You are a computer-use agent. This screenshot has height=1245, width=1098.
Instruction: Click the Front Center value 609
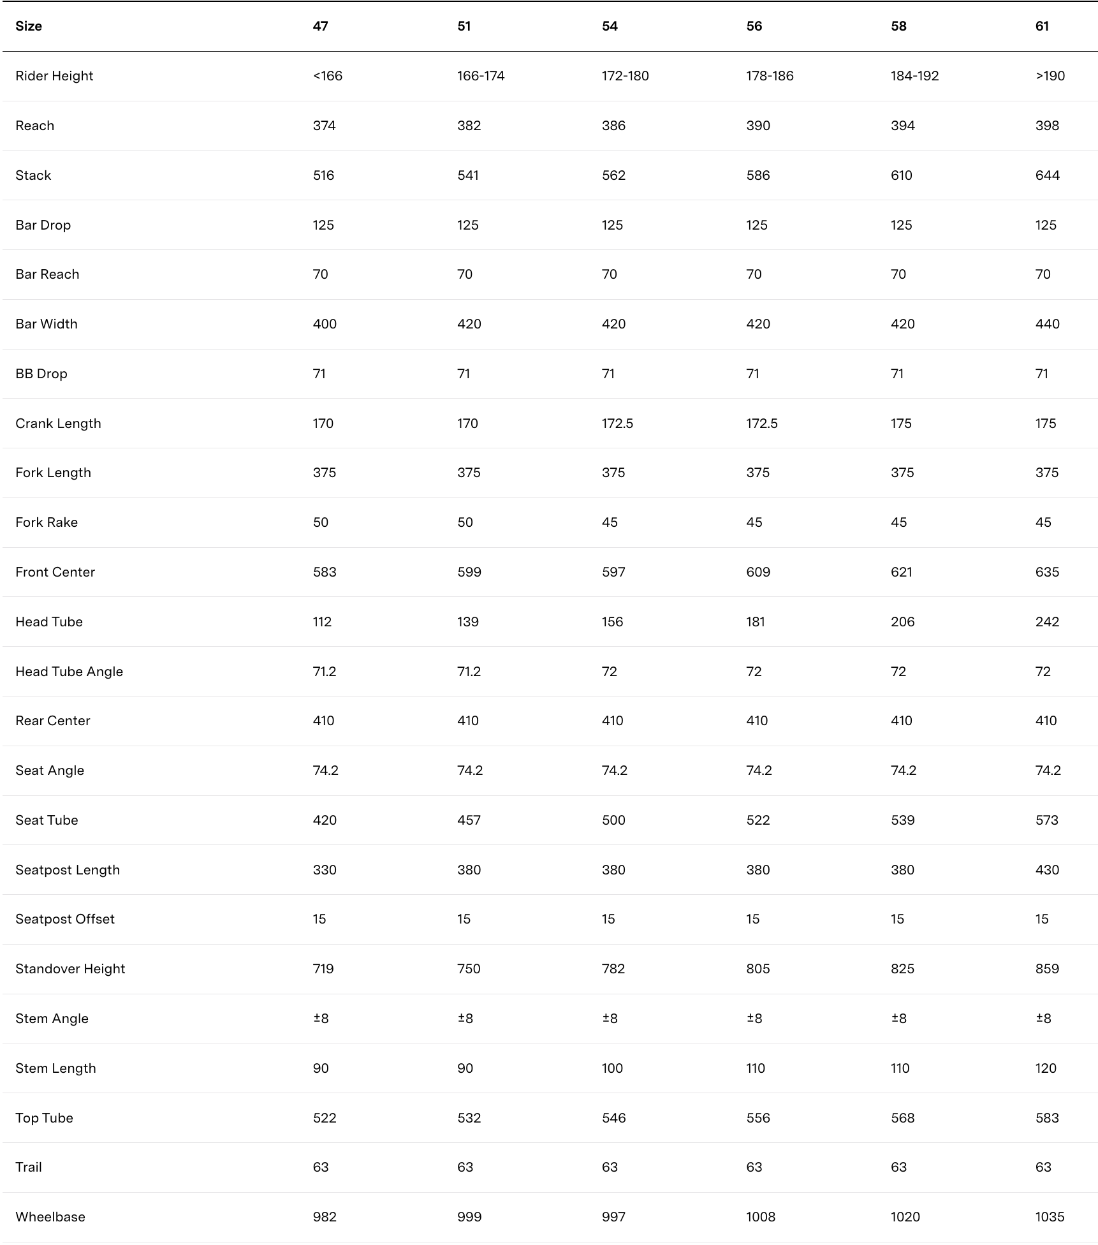[758, 572]
